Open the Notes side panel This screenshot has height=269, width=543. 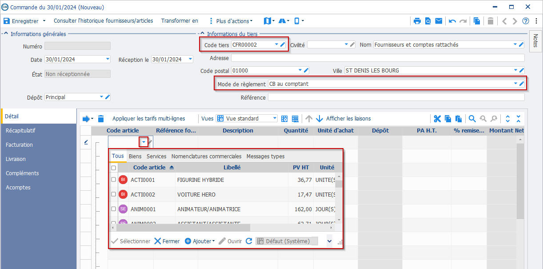[535, 41]
